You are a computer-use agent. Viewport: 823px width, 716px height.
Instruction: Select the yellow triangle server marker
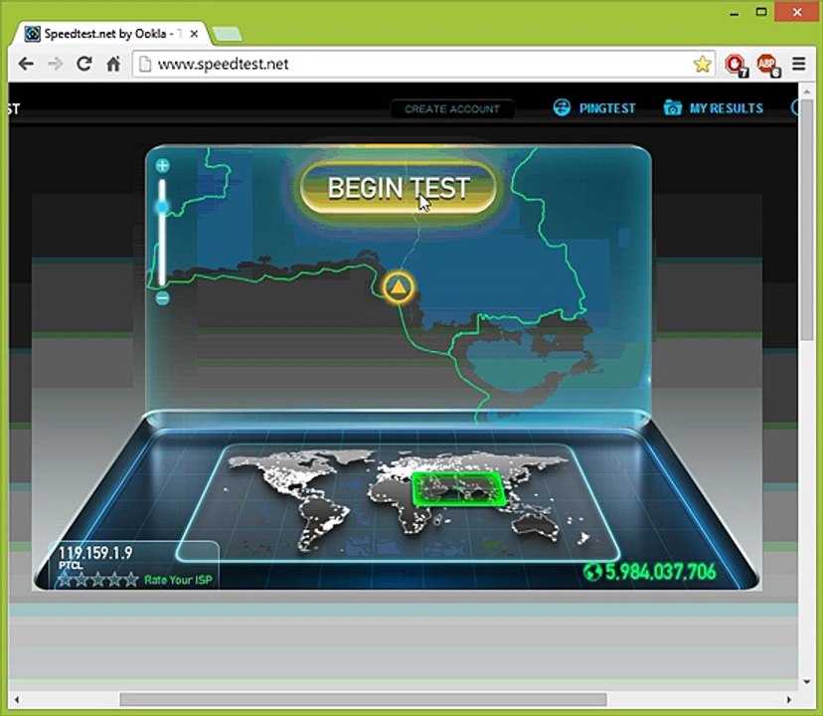399,286
